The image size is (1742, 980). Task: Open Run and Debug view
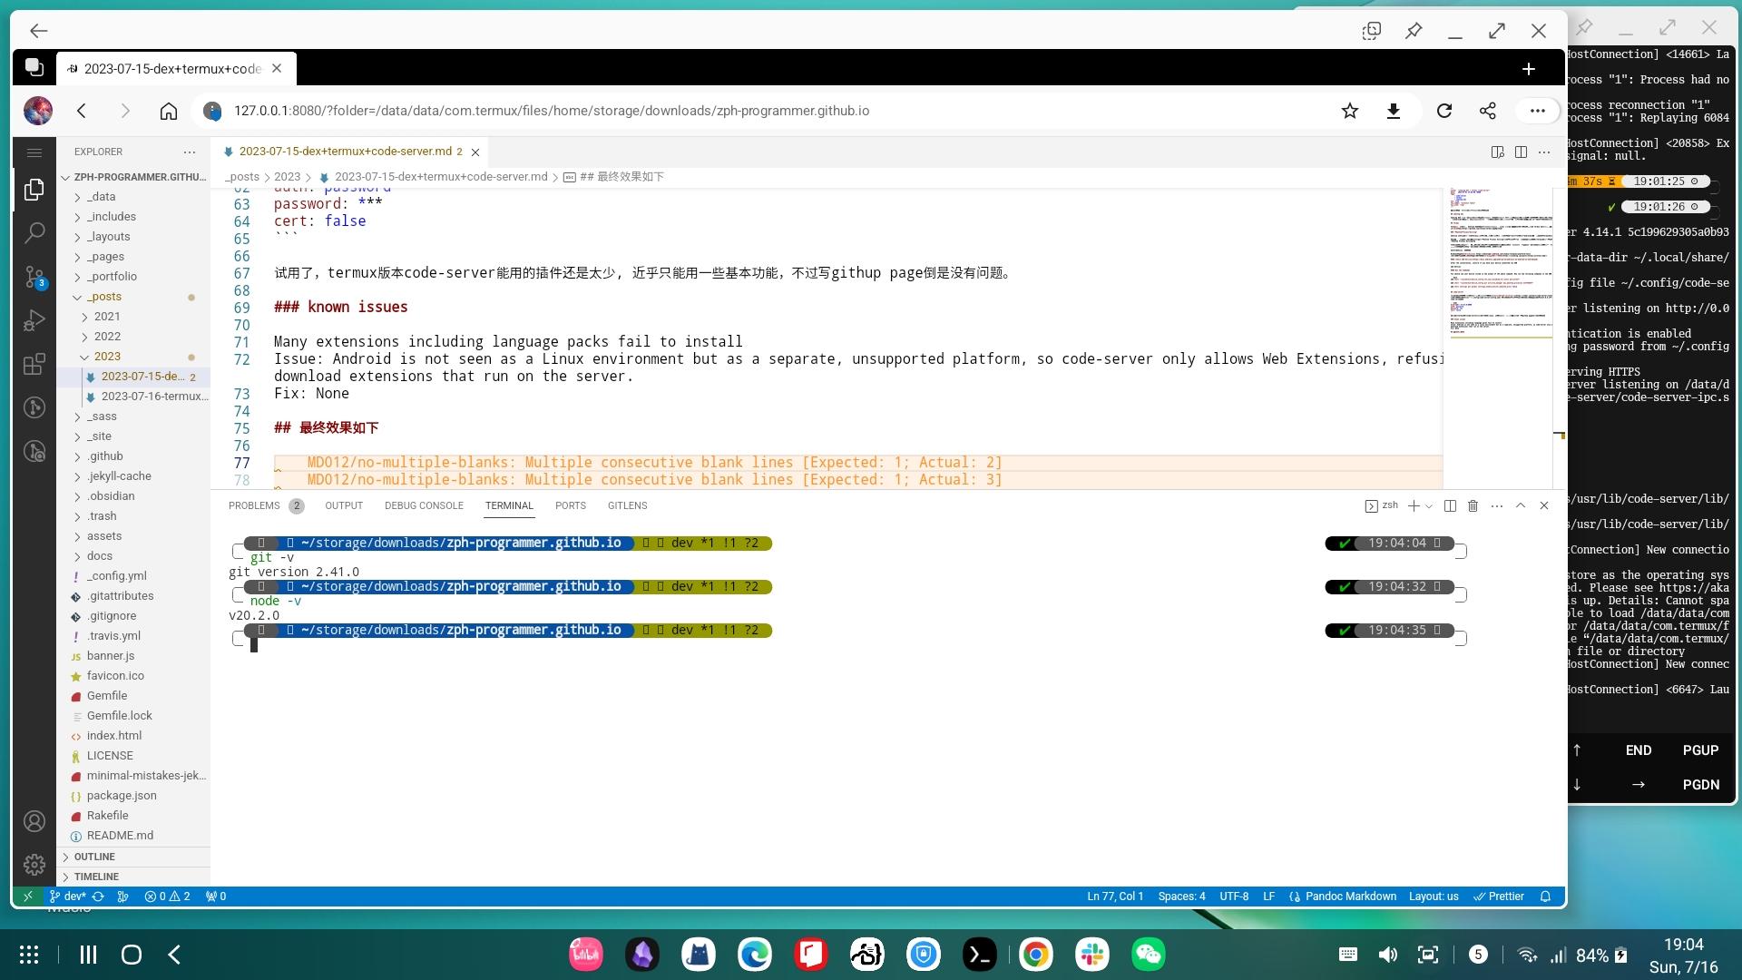[x=34, y=320]
